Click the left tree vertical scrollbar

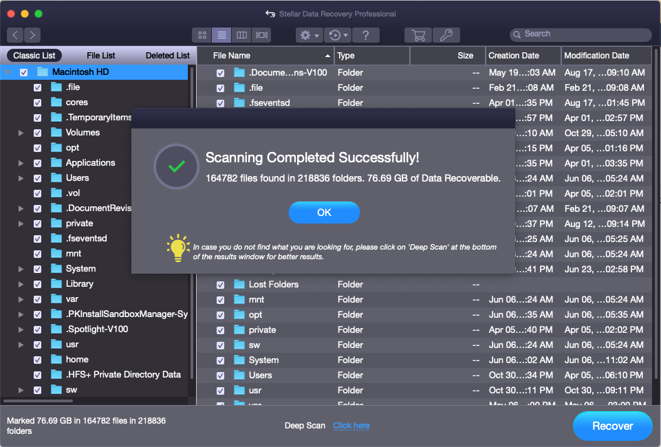192,223
